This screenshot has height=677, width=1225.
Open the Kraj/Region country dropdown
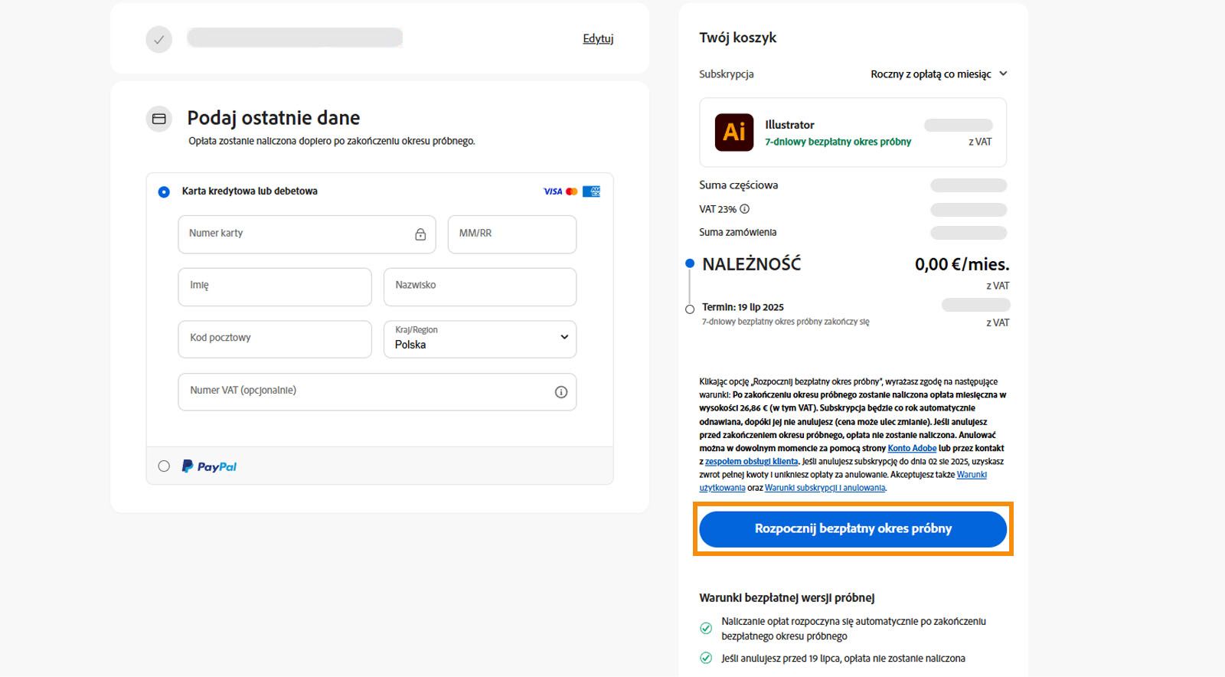[x=480, y=339]
